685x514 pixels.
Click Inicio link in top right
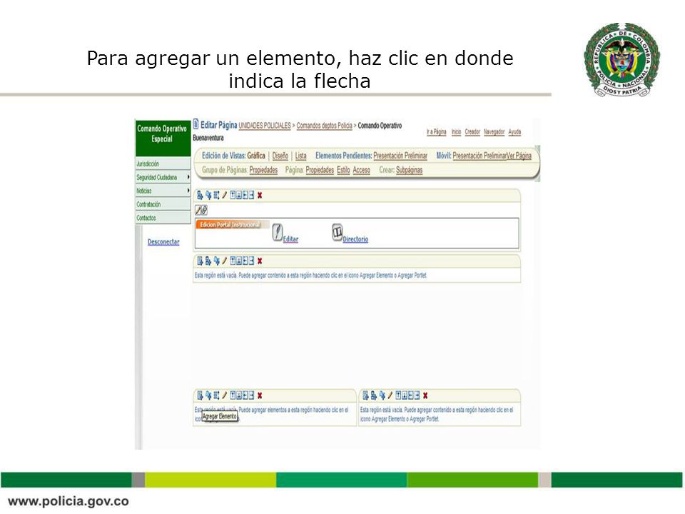pyautogui.click(x=456, y=131)
